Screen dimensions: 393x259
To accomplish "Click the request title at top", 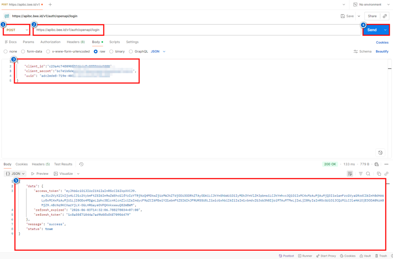I will tap(45, 16).
